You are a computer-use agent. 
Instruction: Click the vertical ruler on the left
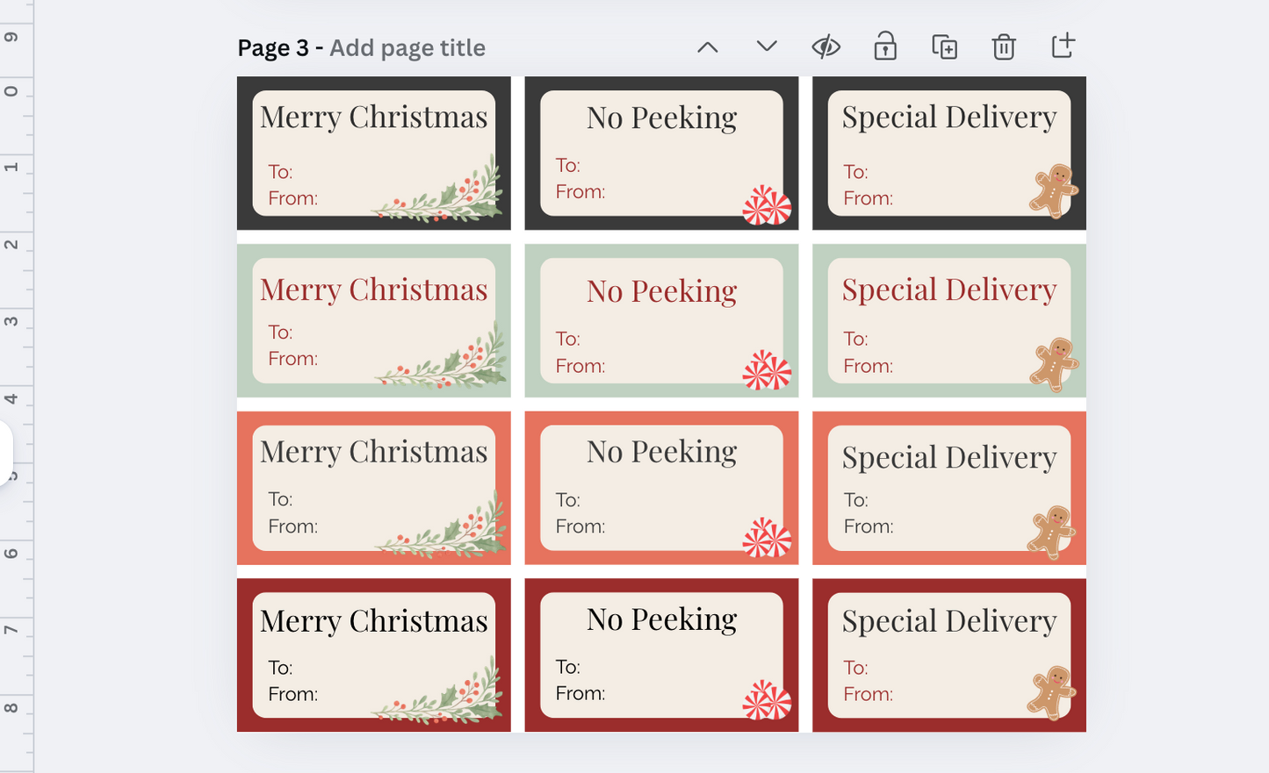tap(15, 386)
